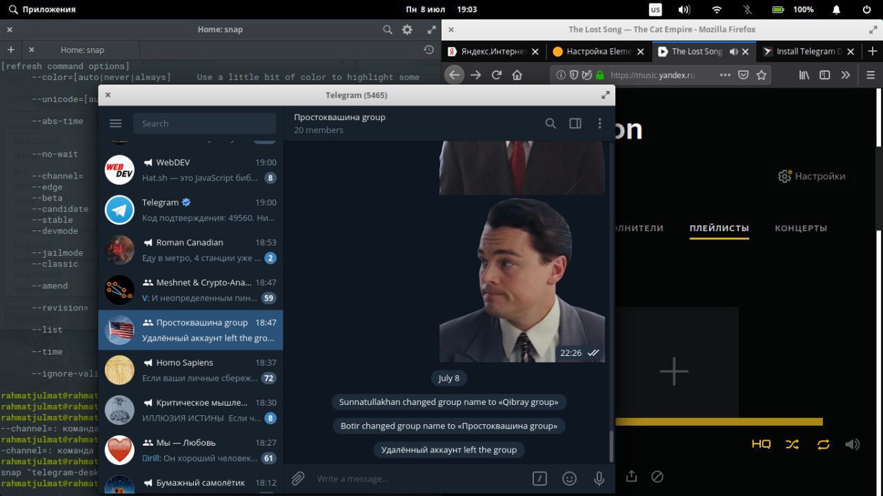Click volume speaker icon in music player
This screenshot has width=883, height=496.
(853, 444)
